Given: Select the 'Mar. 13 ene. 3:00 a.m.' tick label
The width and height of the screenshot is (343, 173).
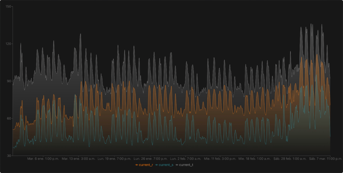Looking at the screenshot, I should (x=79, y=159).
